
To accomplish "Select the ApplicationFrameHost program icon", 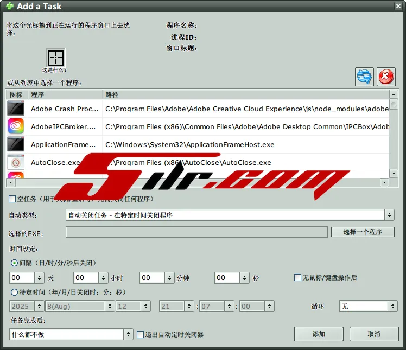I will (16, 144).
